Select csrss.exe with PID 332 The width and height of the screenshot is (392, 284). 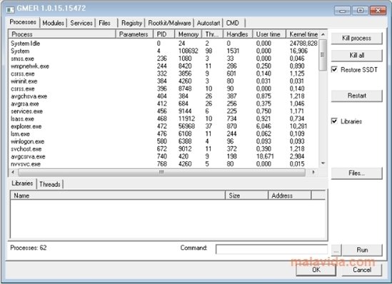pyautogui.click(x=164, y=73)
